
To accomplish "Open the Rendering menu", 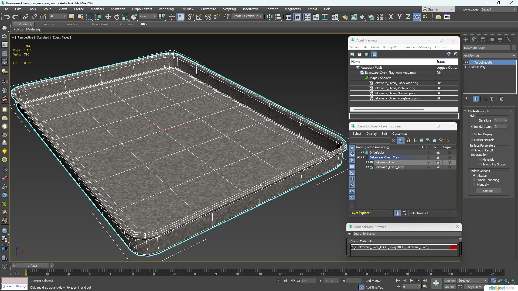I will (166, 9).
